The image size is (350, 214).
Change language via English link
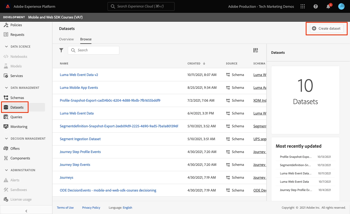point(127,208)
